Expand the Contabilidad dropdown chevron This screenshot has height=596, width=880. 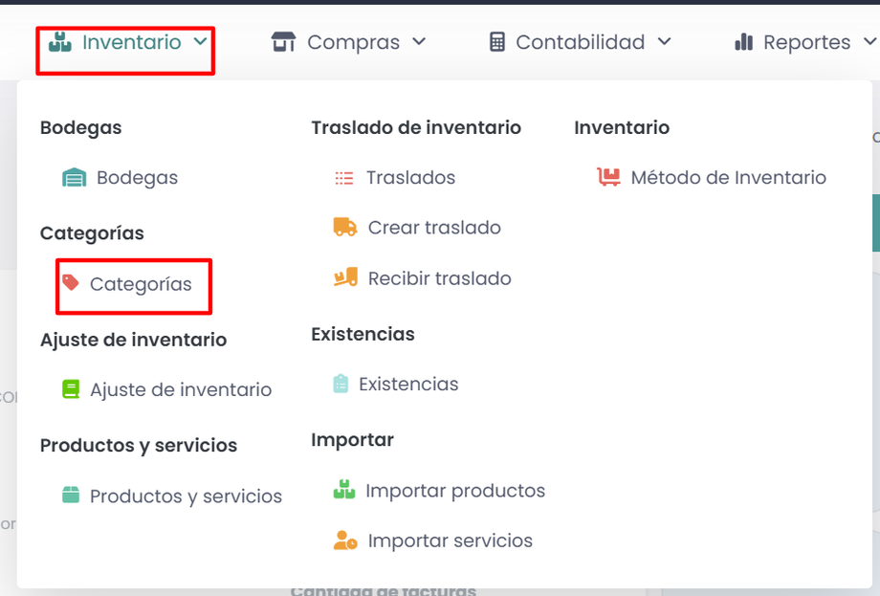pyautogui.click(x=664, y=42)
